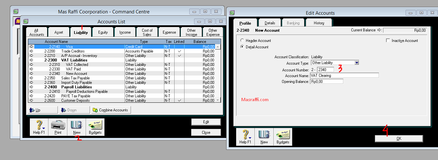
Task: Click Close button in Accounts List
Action: coord(206,132)
